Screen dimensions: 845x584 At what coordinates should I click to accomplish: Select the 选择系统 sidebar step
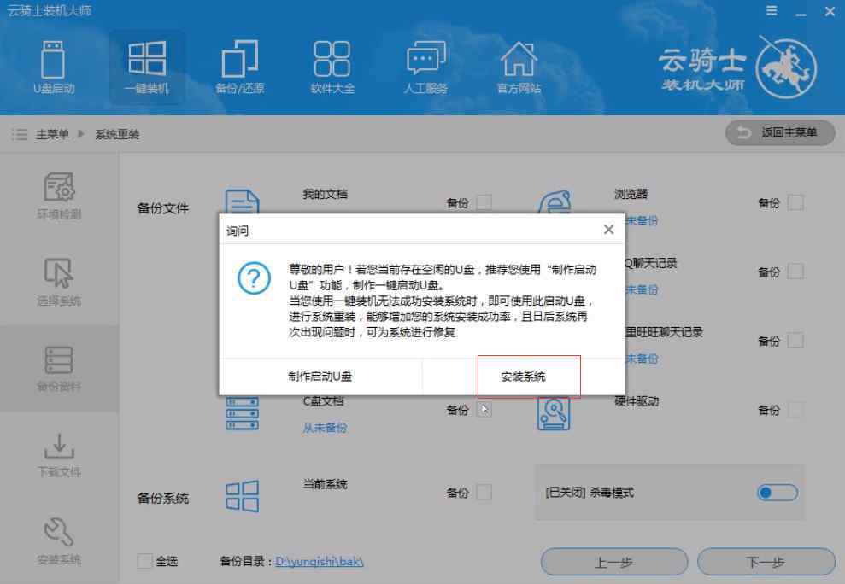(x=59, y=282)
